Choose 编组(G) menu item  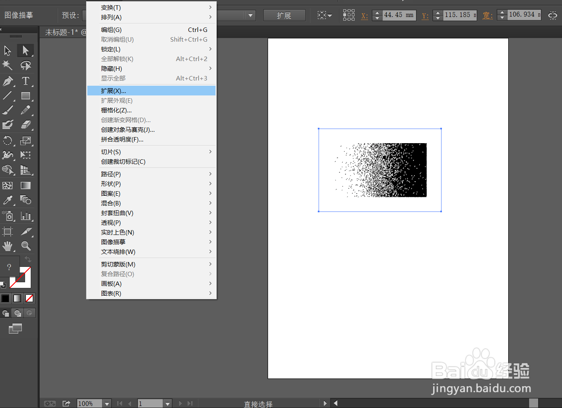point(152,30)
